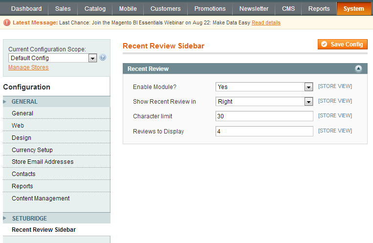
Task: Collapse the Recent Review section arrow icon
Action: click(x=358, y=69)
